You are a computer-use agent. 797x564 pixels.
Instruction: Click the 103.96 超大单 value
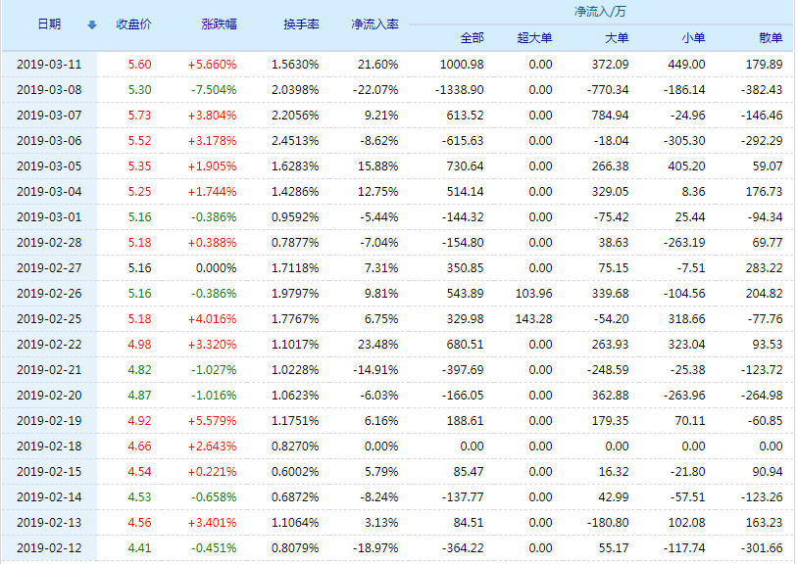[x=533, y=294]
